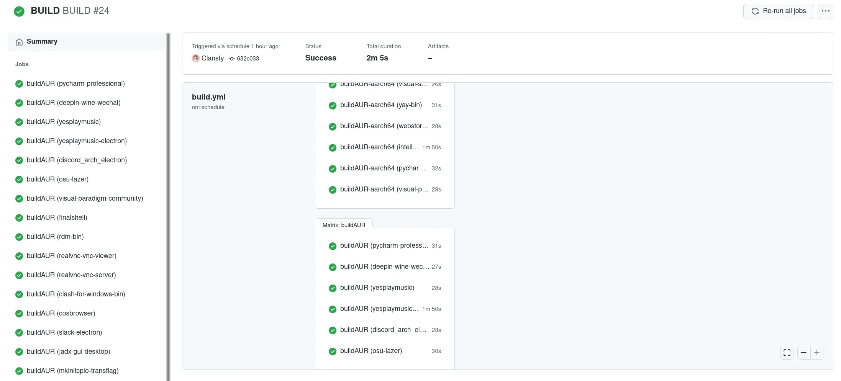This screenshot has height=381, width=841.
Task: Open the kebab menu in the top right corner
Action: [x=826, y=11]
